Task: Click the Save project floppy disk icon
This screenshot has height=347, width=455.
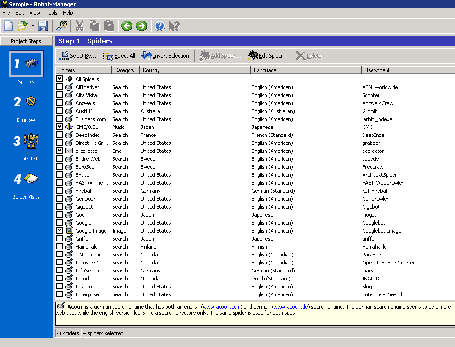Action: (x=43, y=26)
